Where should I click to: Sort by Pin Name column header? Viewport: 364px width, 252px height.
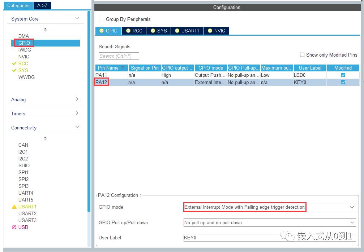[111, 68]
